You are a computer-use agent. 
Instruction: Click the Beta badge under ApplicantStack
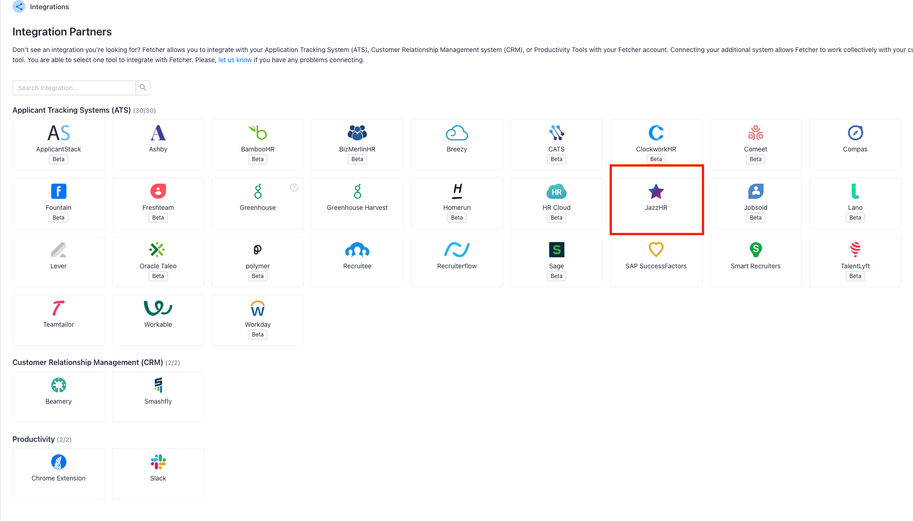point(59,159)
